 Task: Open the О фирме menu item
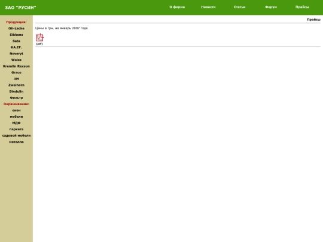point(177,7)
